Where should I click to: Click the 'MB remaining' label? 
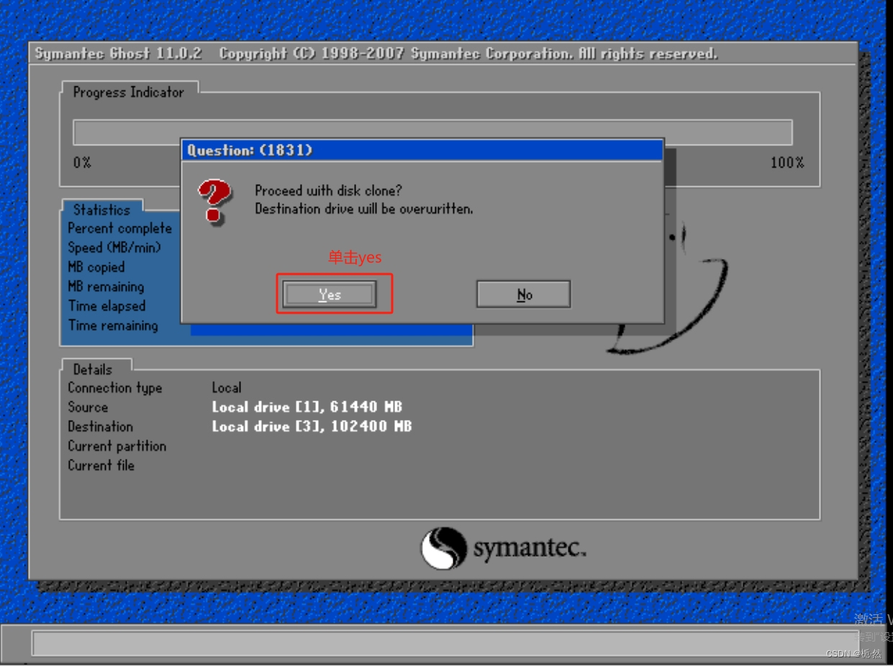[x=106, y=287]
